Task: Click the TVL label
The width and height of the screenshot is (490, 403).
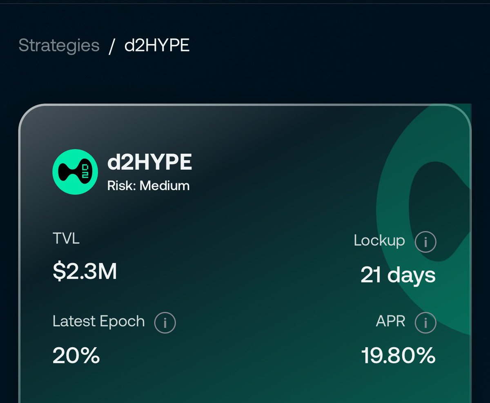Action: click(x=66, y=238)
